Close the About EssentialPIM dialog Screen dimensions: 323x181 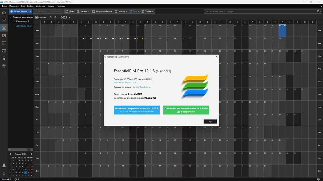217,57
